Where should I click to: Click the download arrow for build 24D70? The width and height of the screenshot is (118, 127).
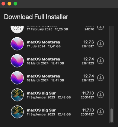pyautogui.click(x=100, y=28)
